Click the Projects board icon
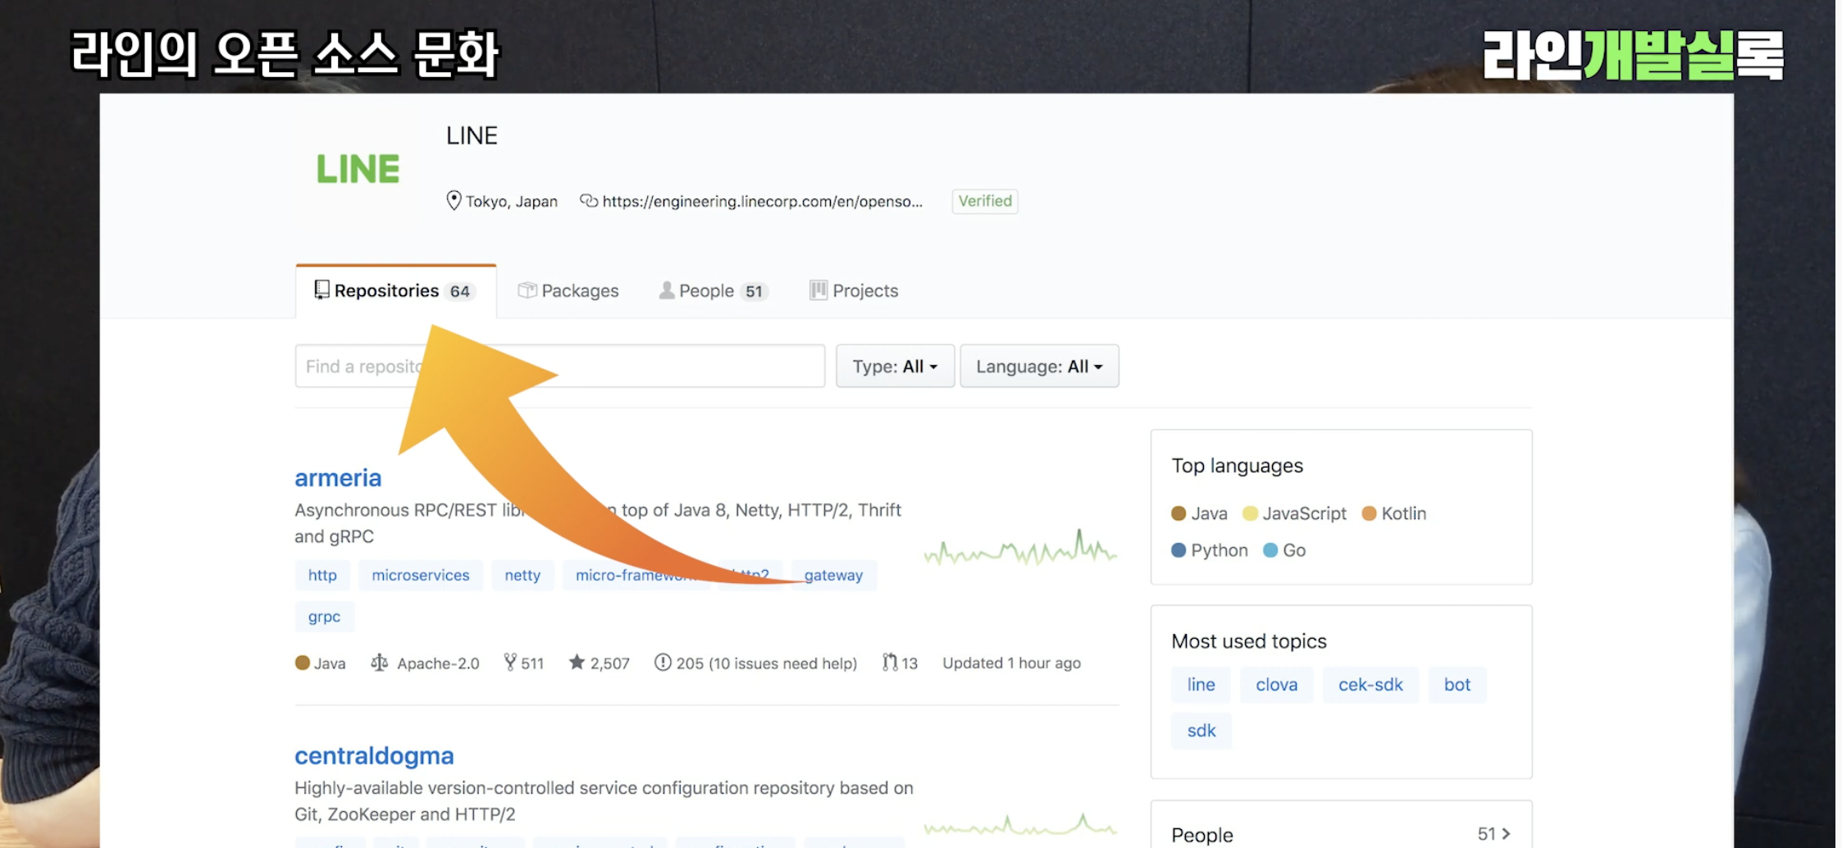 (818, 290)
